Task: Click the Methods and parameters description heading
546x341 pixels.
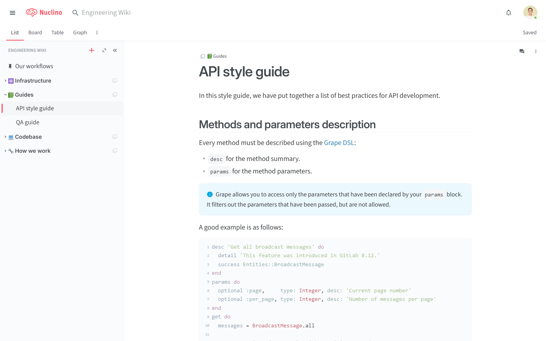Action: coord(287,124)
